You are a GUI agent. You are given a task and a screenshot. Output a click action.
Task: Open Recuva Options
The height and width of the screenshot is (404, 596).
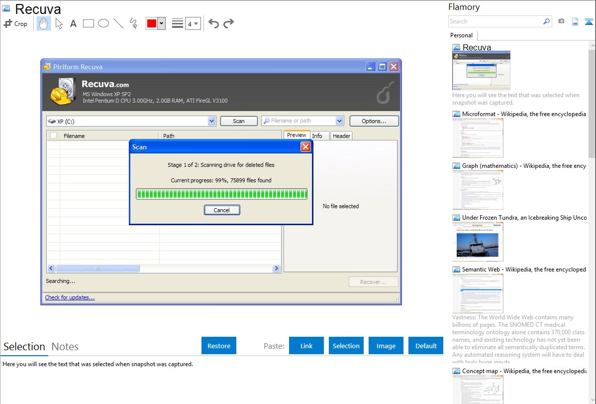[374, 121]
